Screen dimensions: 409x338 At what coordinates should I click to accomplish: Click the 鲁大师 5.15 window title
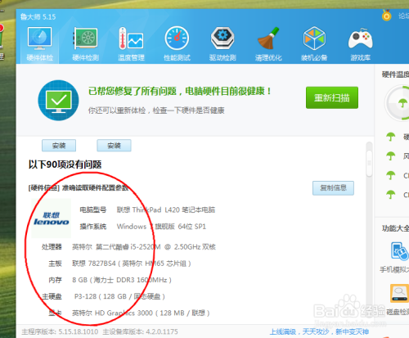38,17
